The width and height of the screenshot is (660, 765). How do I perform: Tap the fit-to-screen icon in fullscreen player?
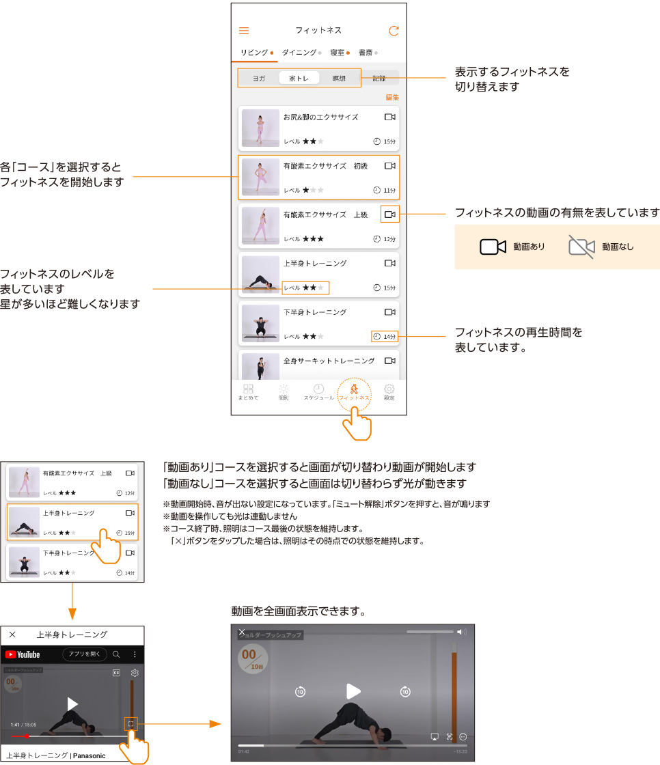click(449, 737)
